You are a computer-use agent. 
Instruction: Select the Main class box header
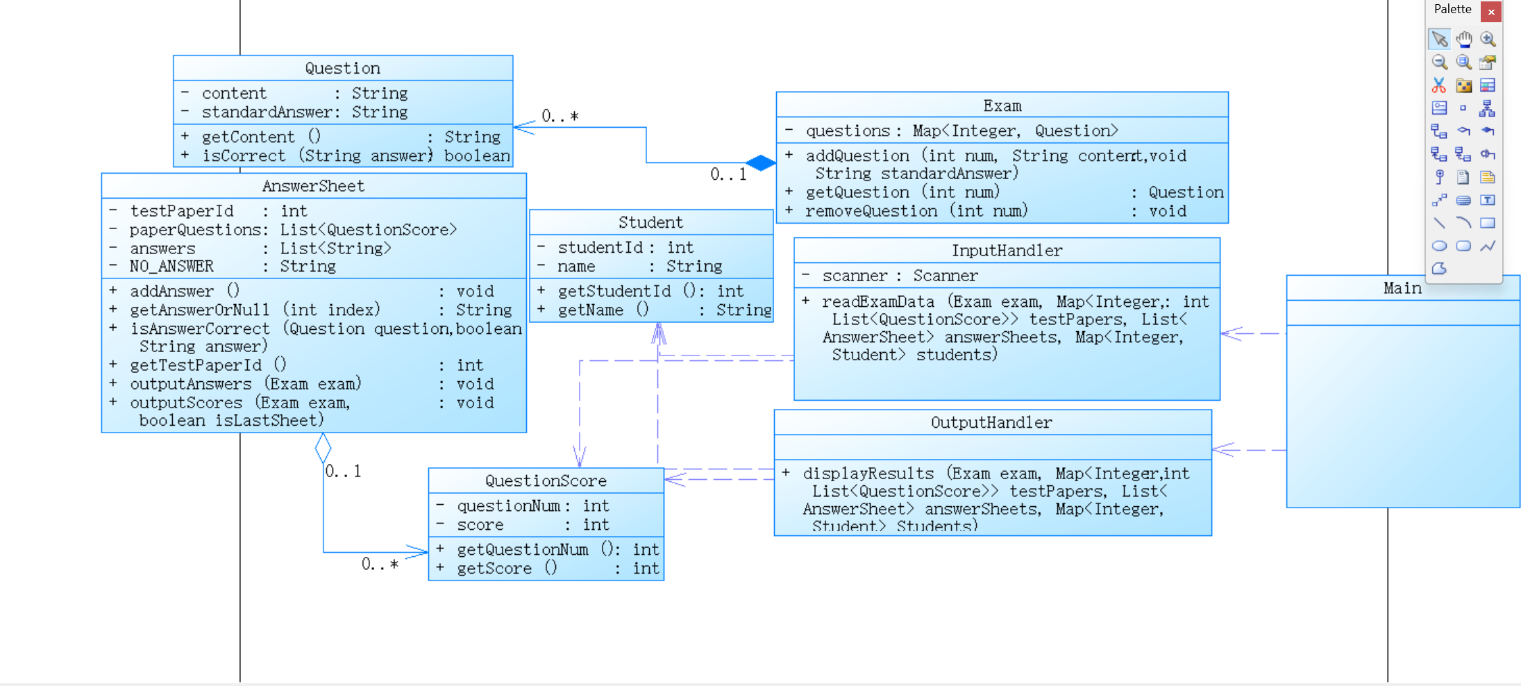(1402, 288)
